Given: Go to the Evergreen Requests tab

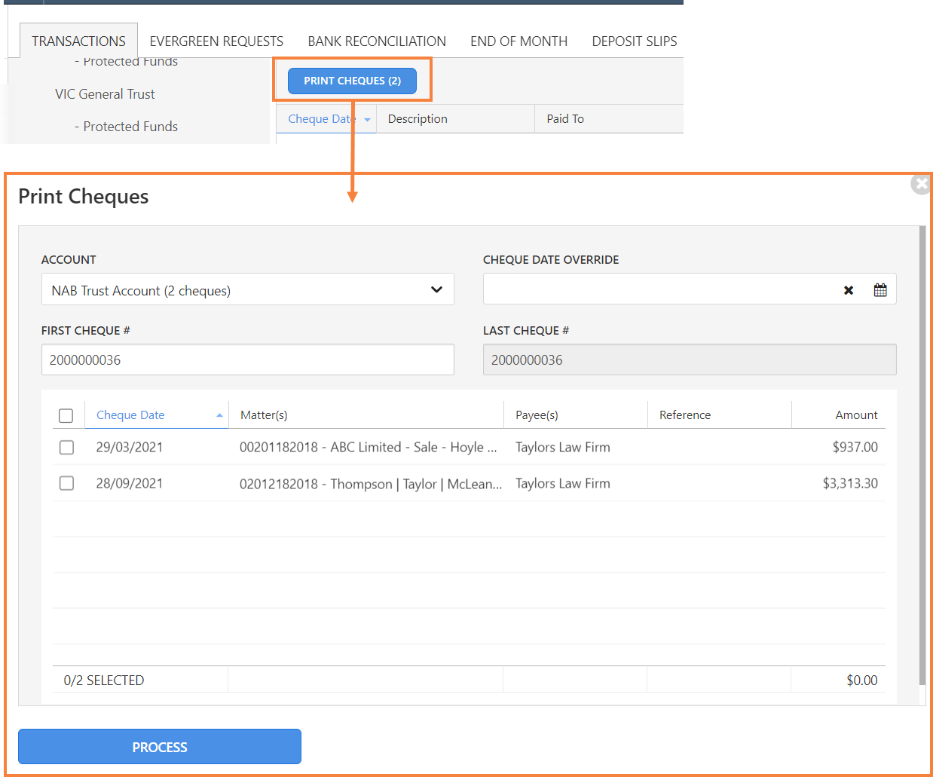Looking at the screenshot, I should (x=216, y=41).
